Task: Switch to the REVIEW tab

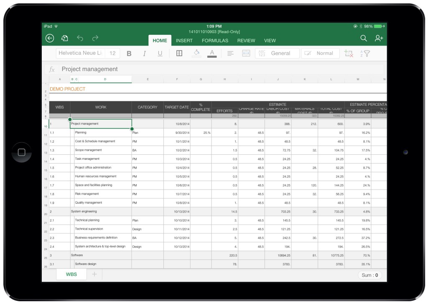Action: tap(246, 41)
